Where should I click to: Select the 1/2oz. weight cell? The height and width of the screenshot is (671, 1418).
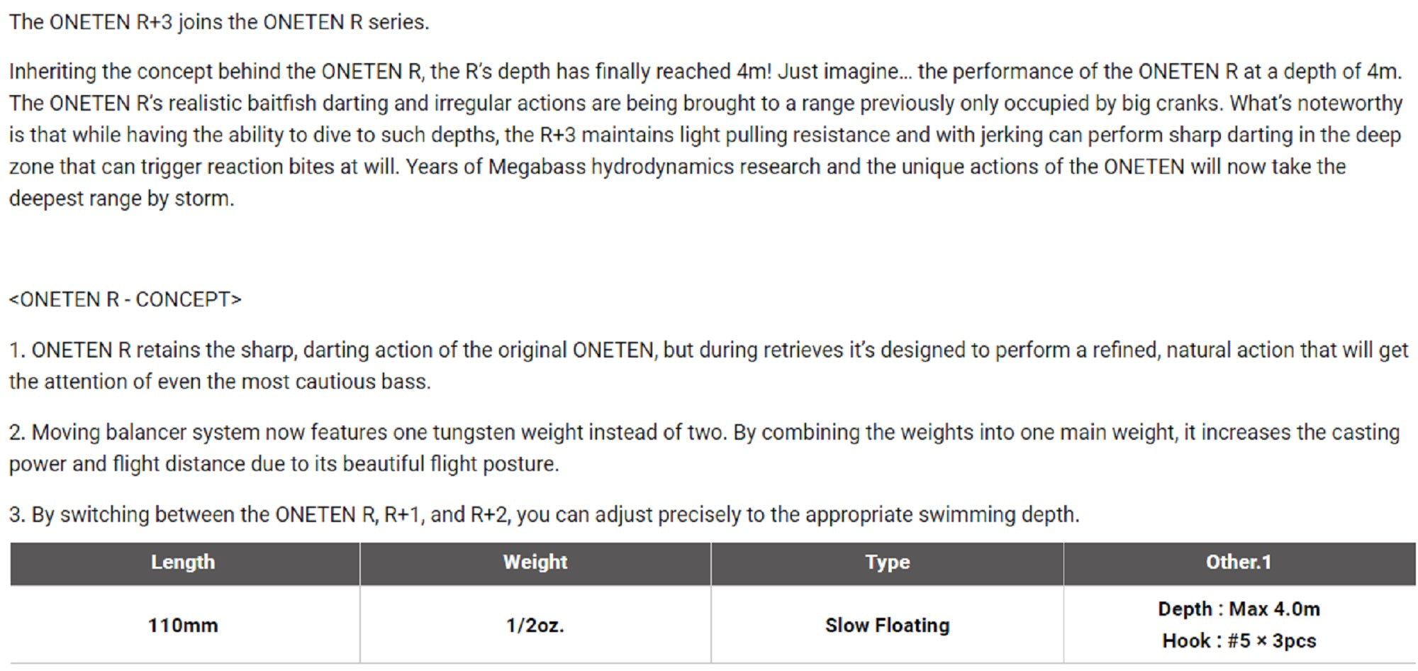pyautogui.click(x=535, y=626)
